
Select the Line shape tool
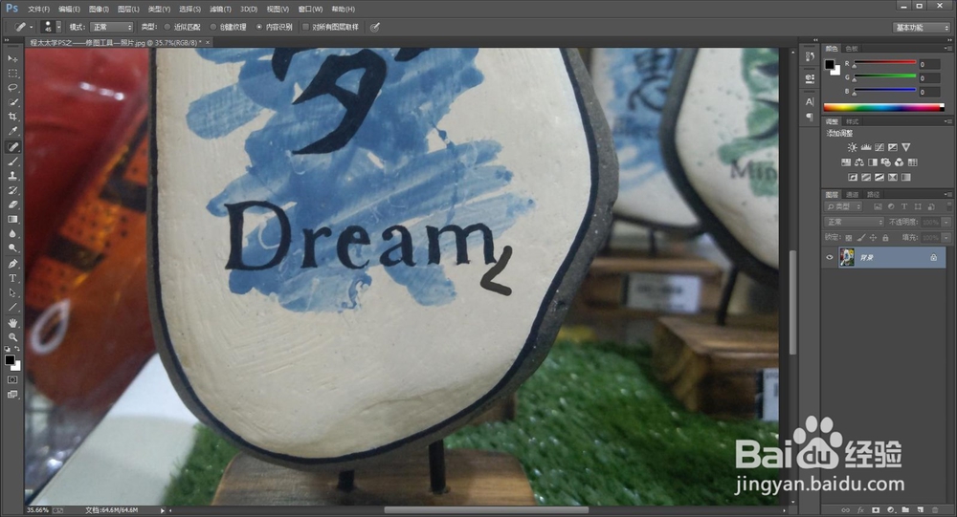[12, 308]
